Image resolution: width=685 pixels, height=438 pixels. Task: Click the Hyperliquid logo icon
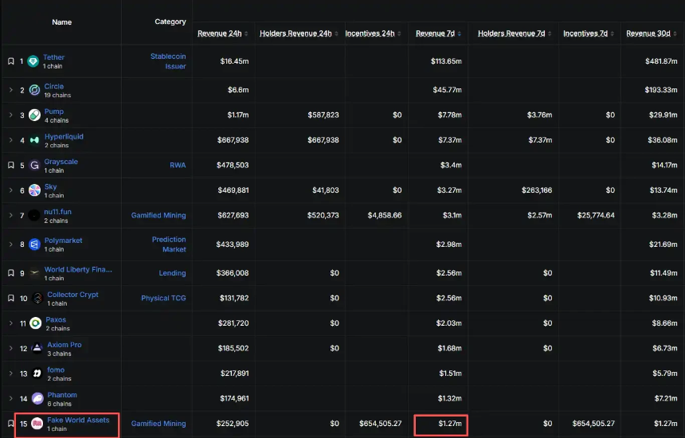(x=34, y=140)
